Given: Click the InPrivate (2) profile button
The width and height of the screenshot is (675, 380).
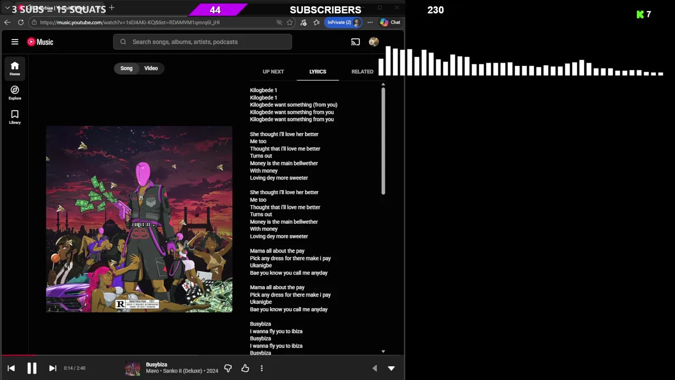Looking at the screenshot, I should pyautogui.click(x=343, y=22).
